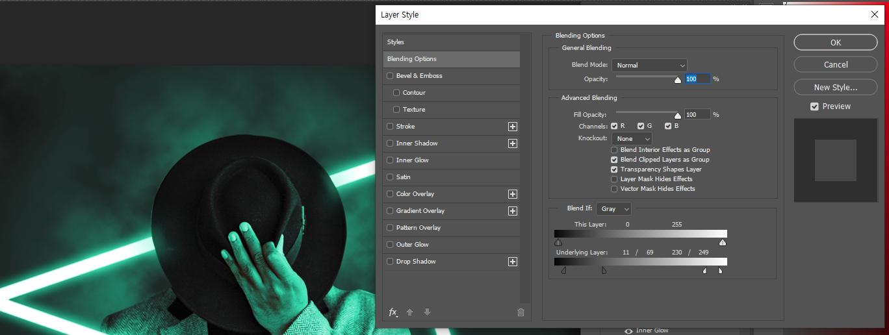
Task: Add another Inner Shadow with plus icon
Action: click(513, 143)
